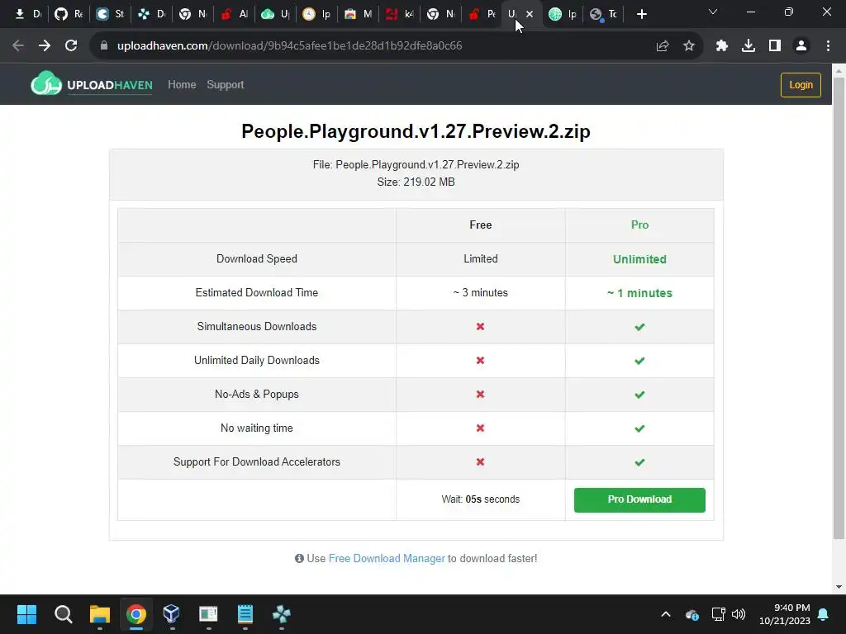This screenshot has height=634, width=846.
Task: Switch to the green globe 'Ip' tab
Action: (x=563, y=14)
